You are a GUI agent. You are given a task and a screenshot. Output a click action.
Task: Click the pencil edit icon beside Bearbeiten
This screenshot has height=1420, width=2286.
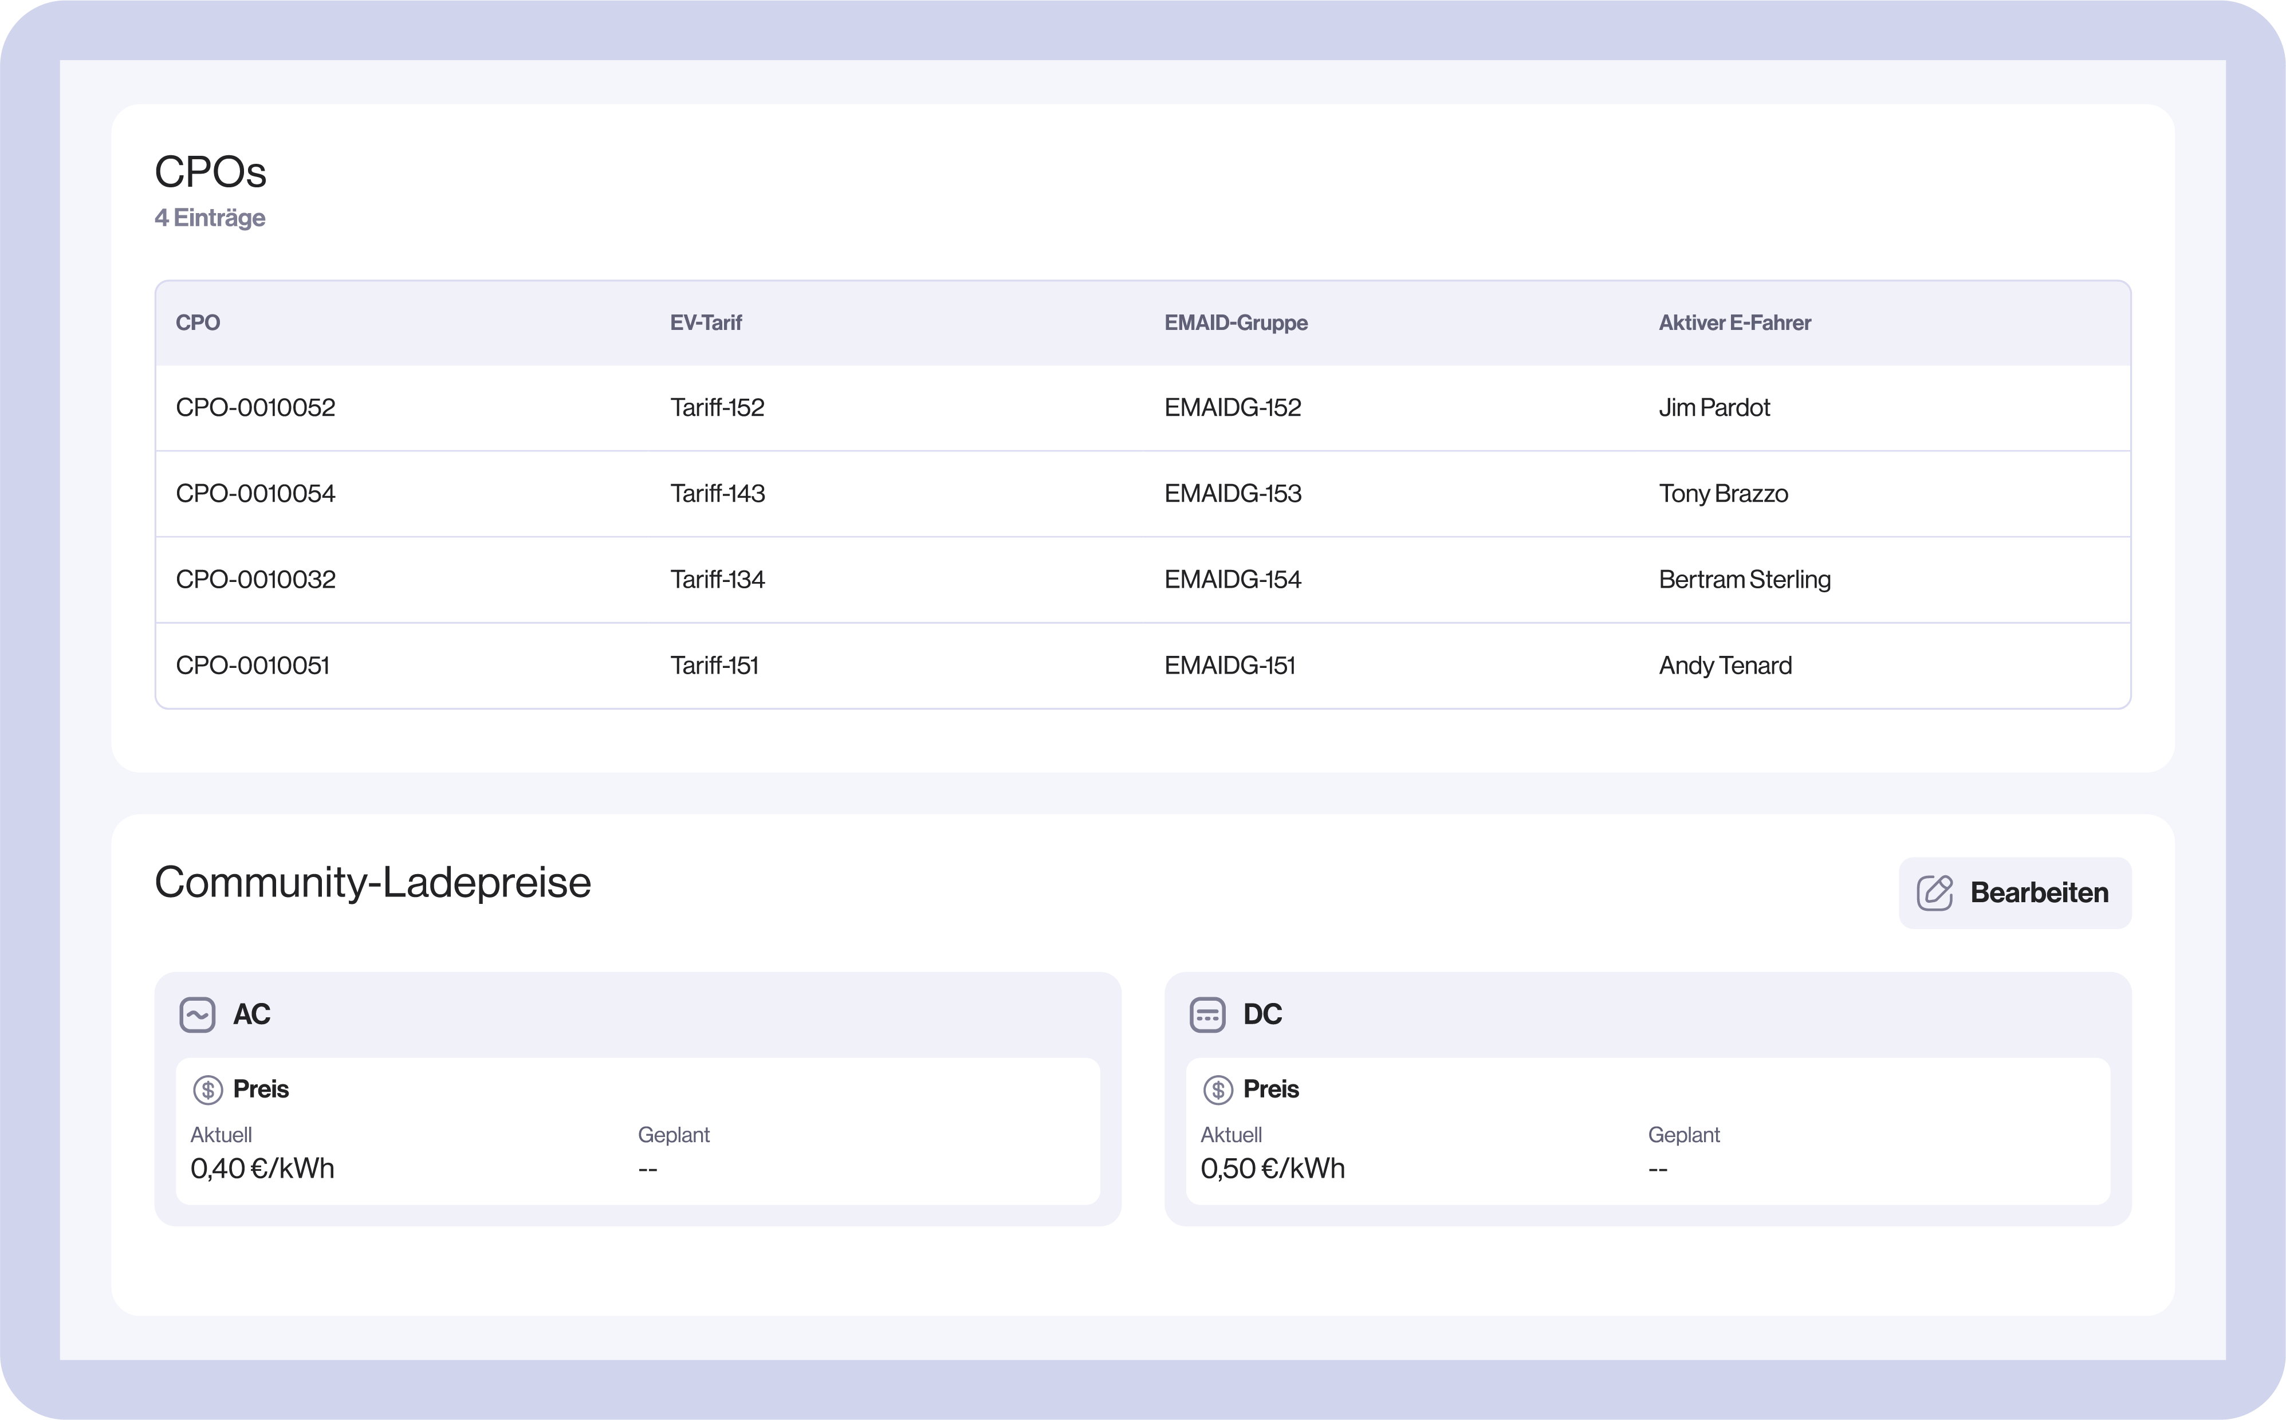click(1934, 892)
